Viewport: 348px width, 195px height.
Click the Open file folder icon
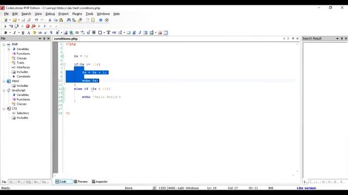pyautogui.click(x=15, y=20)
